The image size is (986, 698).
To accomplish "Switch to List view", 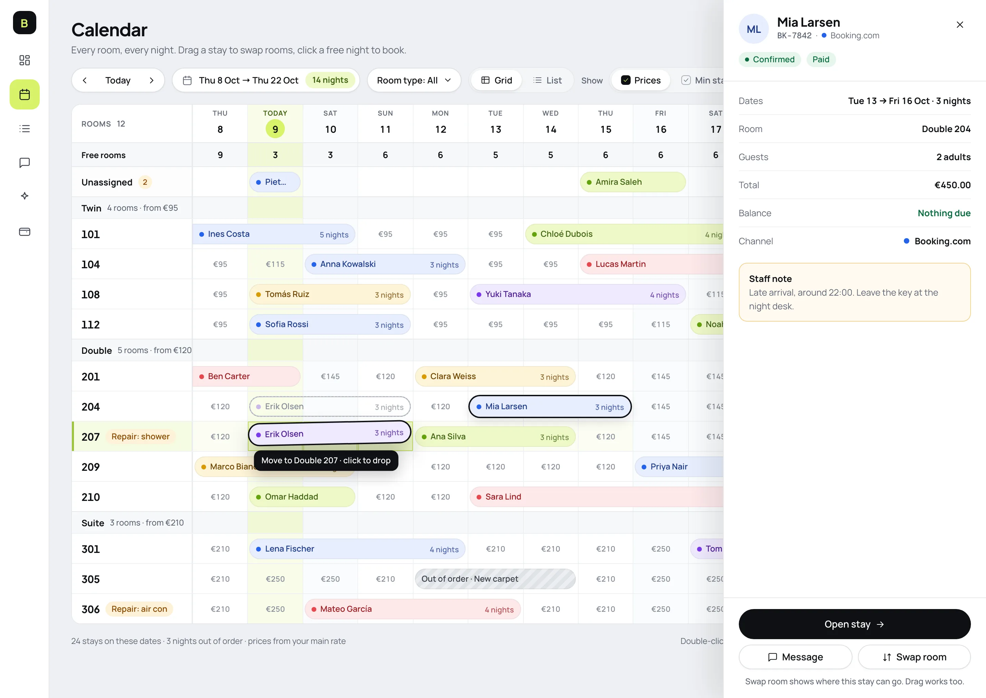I will point(547,80).
